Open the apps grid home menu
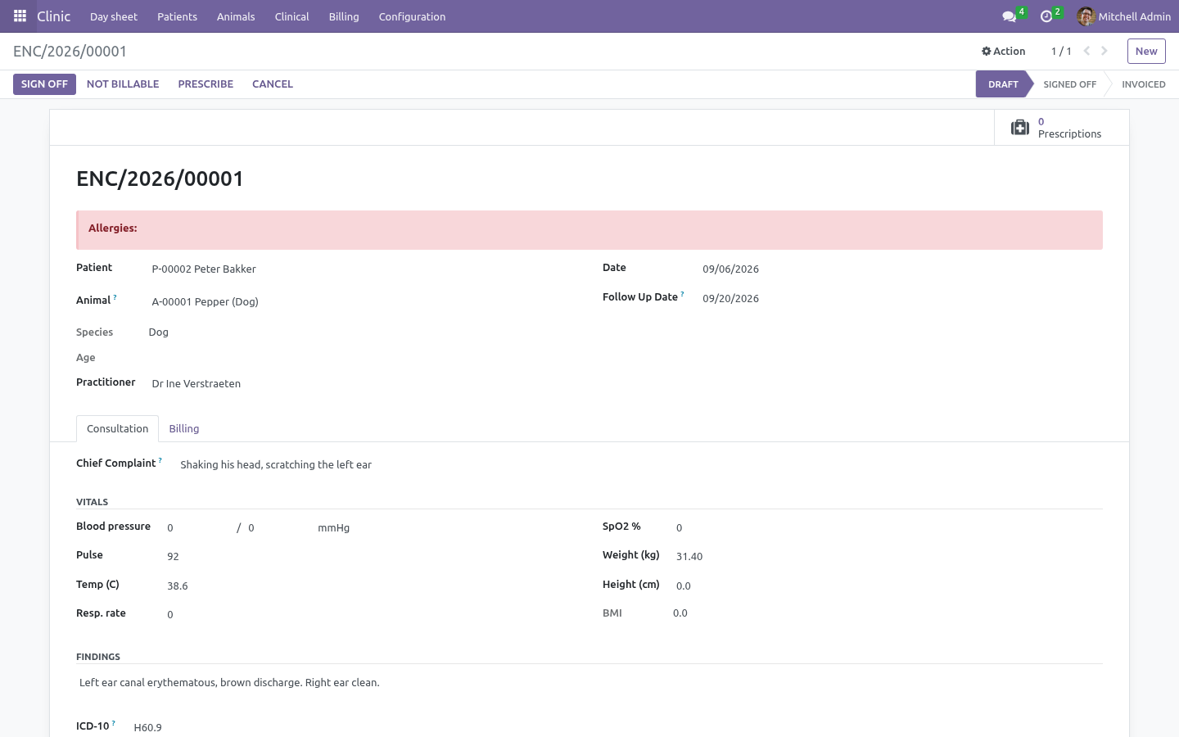Screen dimensions: 1179x737 (20, 16)
